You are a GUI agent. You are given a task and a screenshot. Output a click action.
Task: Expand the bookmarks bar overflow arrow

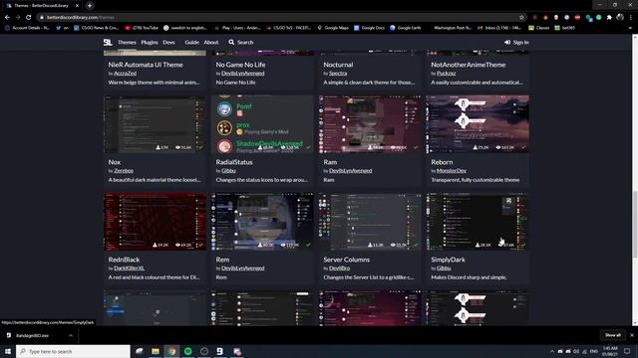coord(630,28)
